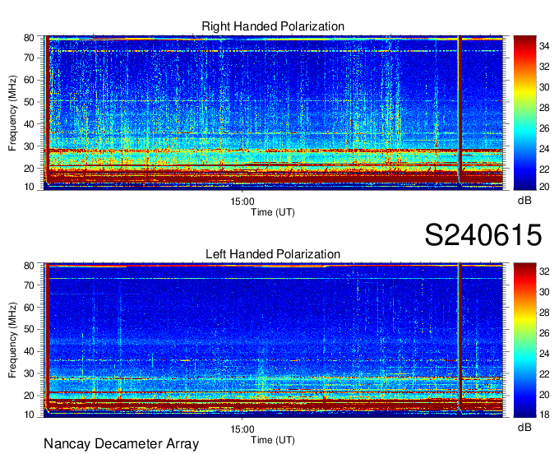The image size is (559, 454).
Task: Select the 15:00 tick below the Right Handed plot
Action: click(x=243, y=202)
